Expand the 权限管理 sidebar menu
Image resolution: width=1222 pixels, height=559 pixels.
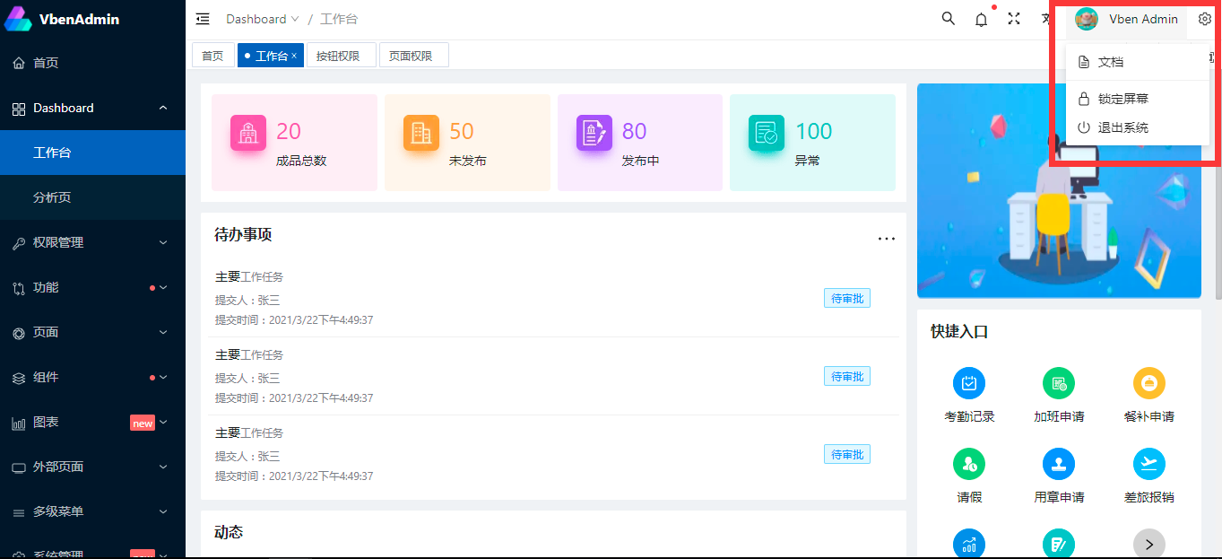point(163,242)
